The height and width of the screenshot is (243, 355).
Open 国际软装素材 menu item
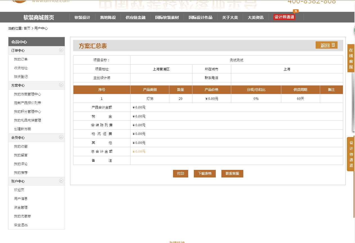click(x=167, y=17)
